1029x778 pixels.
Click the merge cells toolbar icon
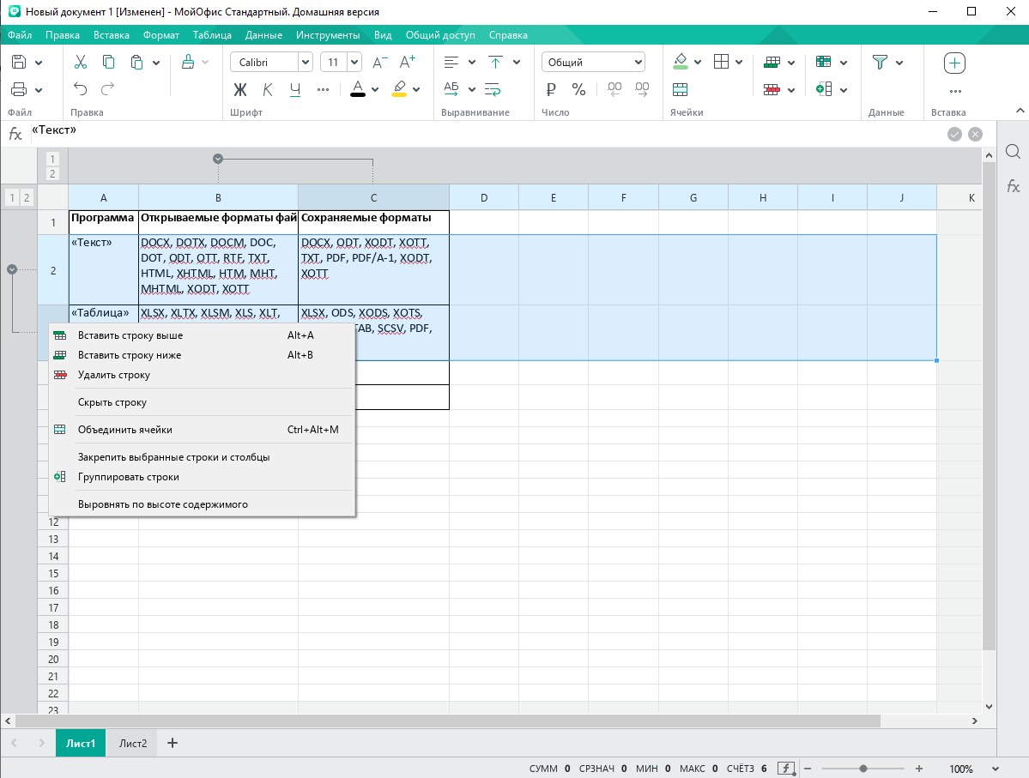(x=681, y=90)
